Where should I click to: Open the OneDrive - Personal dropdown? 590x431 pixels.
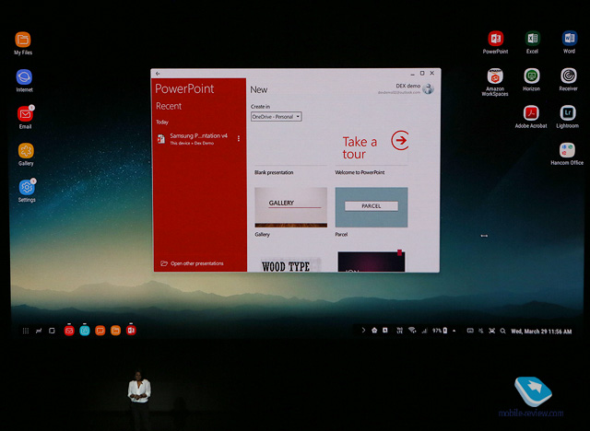pos(277,117)
